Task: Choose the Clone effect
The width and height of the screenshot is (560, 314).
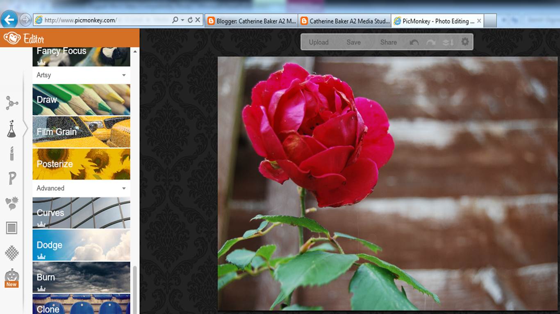Action: (x=82, y=304)
